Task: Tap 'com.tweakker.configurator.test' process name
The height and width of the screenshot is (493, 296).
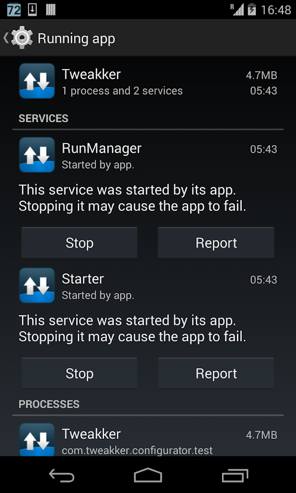Action: [x=137, y=450]
